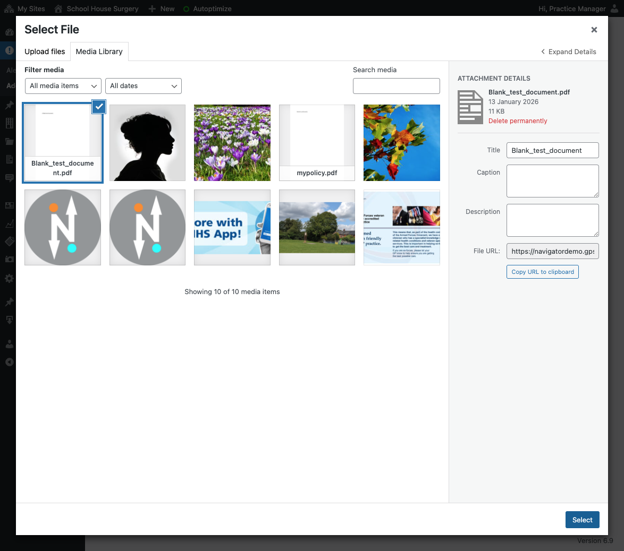Click the "ATTACHMENT DETAILS" heading
624x551 pixels.
tap(494, 79)
